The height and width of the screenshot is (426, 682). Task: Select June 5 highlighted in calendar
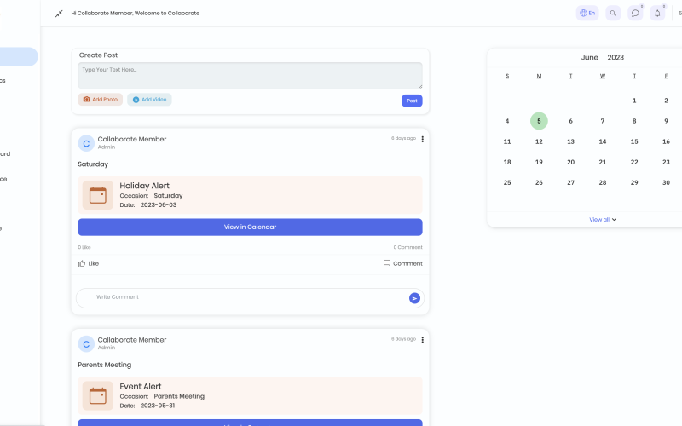(539, 121)
